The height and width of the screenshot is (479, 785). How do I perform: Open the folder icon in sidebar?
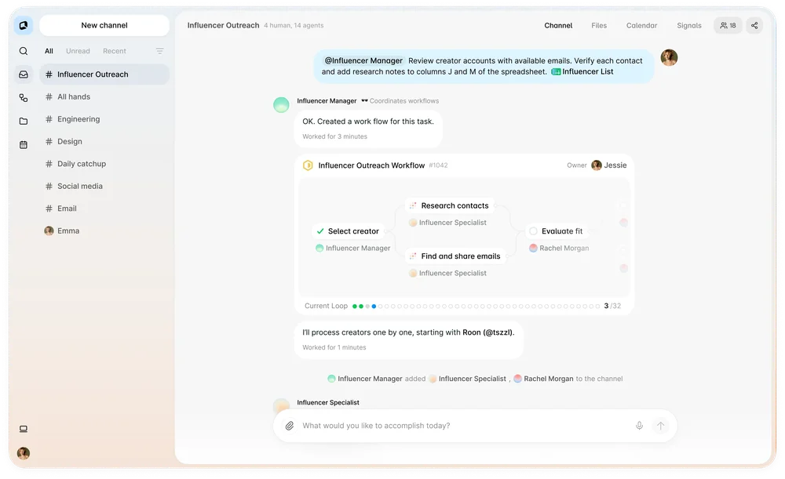[23, 121]
